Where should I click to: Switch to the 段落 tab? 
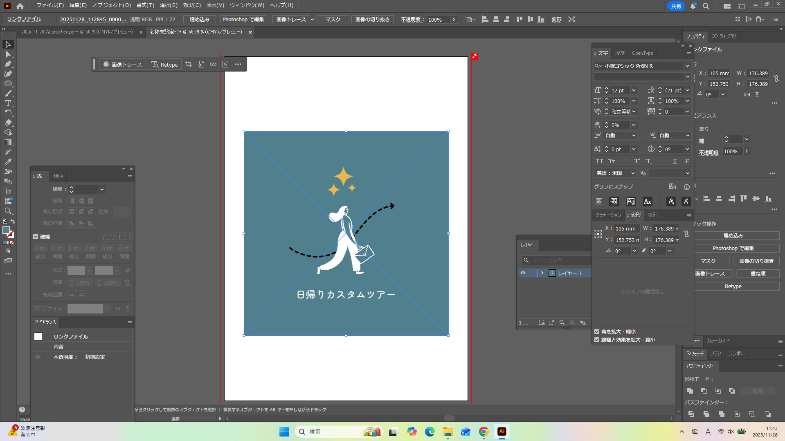[620, 53]
